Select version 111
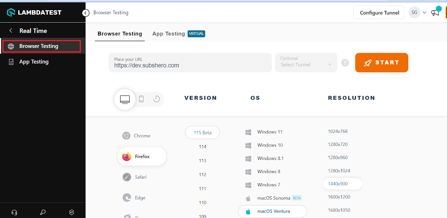Screen dimensions: 447x218 pyautogui.click(x=203, y=189)
